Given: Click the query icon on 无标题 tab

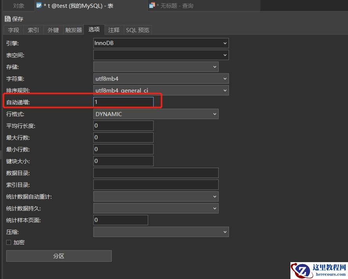Looking at the screenshot, I should (x=152, y=5).
